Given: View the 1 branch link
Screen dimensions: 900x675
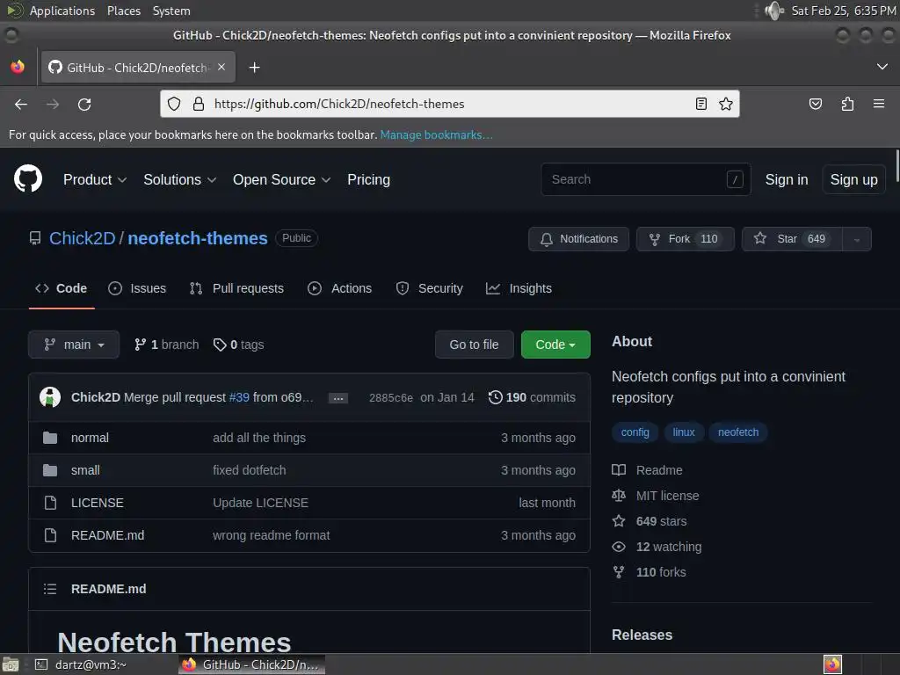Looking at the screenshot, I should point(166,345).
